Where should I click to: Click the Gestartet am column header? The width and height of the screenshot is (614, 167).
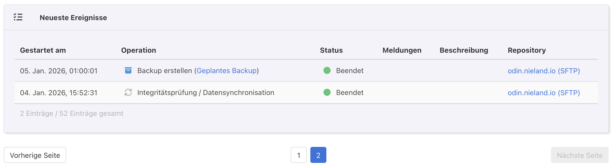tap(43, 50)
